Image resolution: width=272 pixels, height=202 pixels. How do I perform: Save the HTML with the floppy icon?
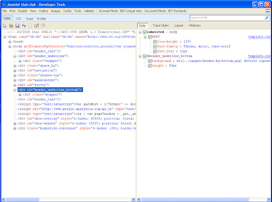click(x=17, y=26)
